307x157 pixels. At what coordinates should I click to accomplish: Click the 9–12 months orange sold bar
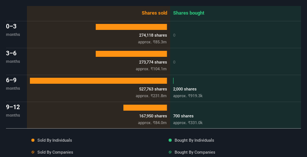coord(145,108)
